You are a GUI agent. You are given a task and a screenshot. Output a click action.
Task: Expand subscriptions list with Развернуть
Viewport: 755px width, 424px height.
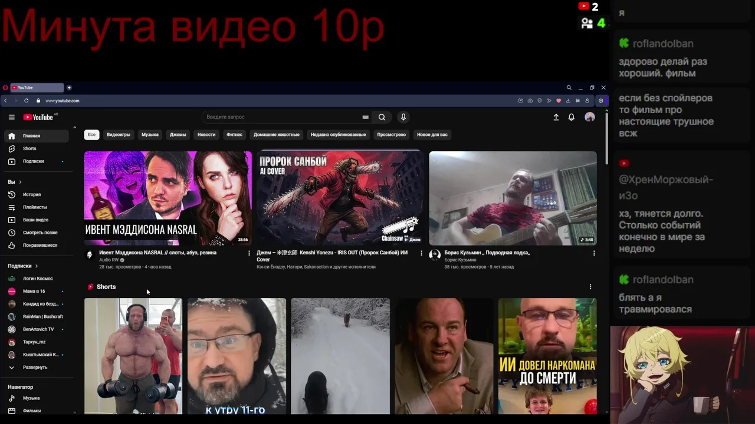pyautogui.click(x=37, y=367)
